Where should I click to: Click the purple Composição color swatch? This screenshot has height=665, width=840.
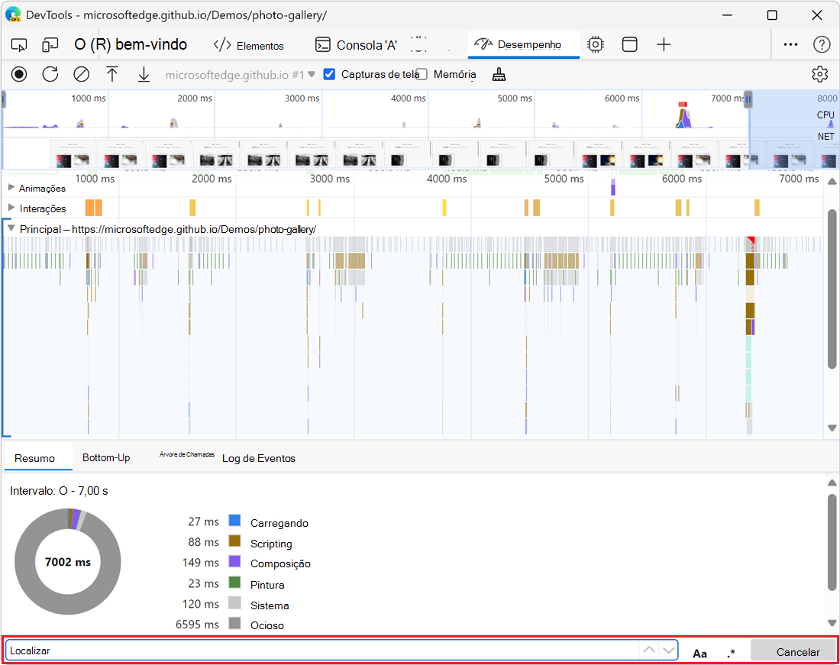(x=235, y=562)
